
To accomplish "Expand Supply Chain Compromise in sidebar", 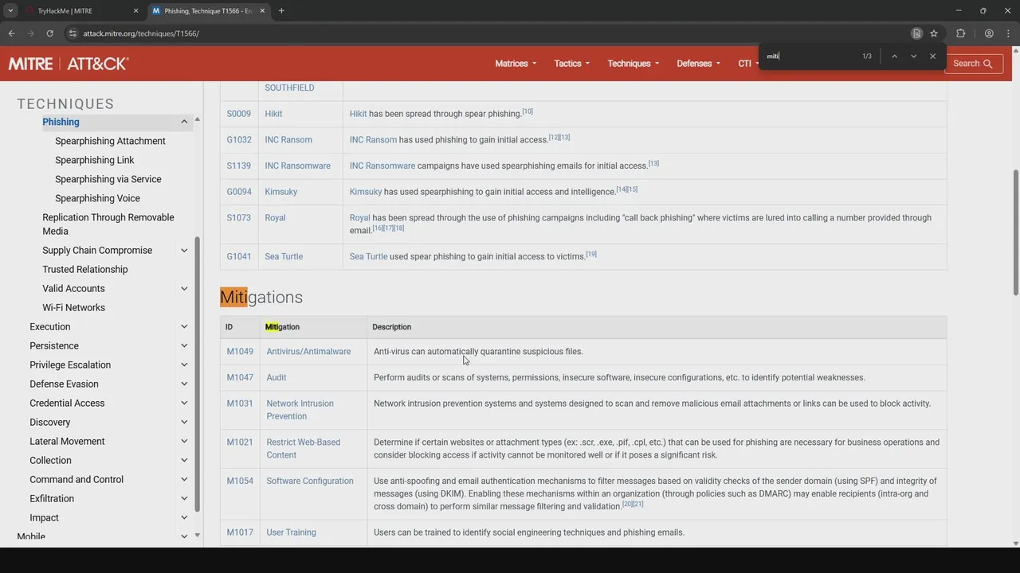I will 184,250.
